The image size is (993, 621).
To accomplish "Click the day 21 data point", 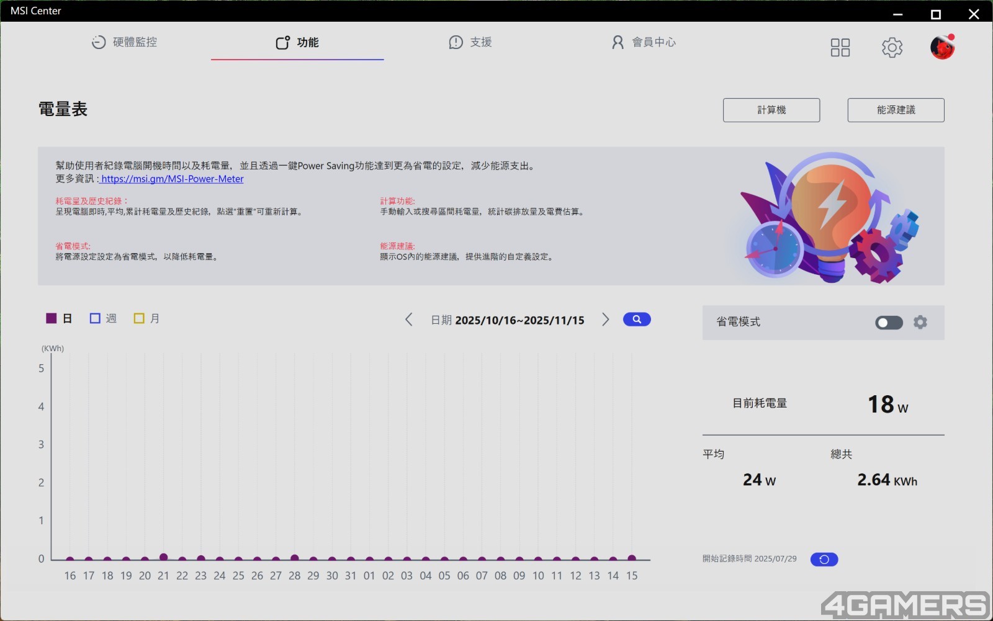I will pos(163,557).
